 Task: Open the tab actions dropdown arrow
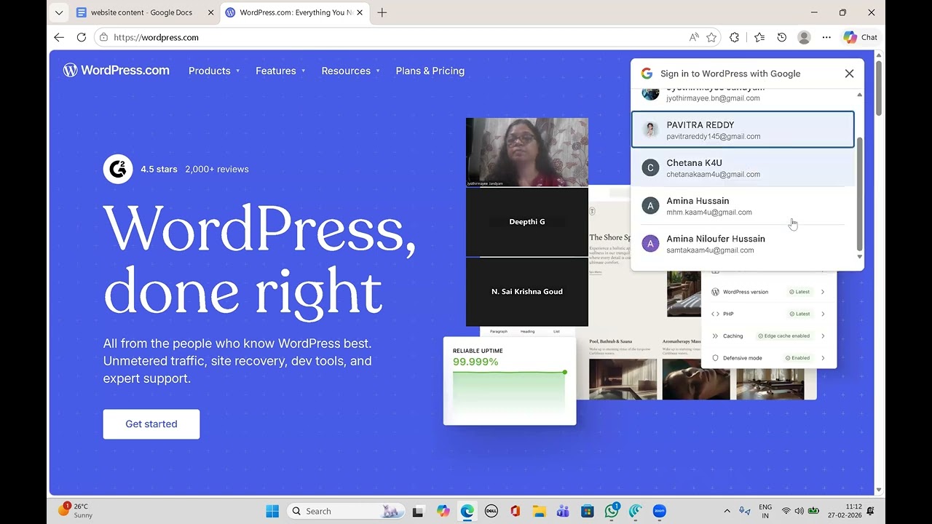(59, 12)
